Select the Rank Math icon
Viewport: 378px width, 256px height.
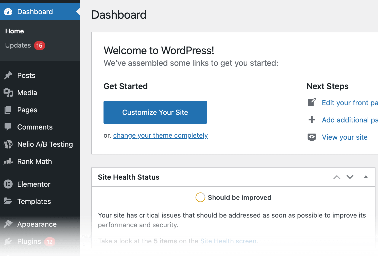(x=8, y=161)
